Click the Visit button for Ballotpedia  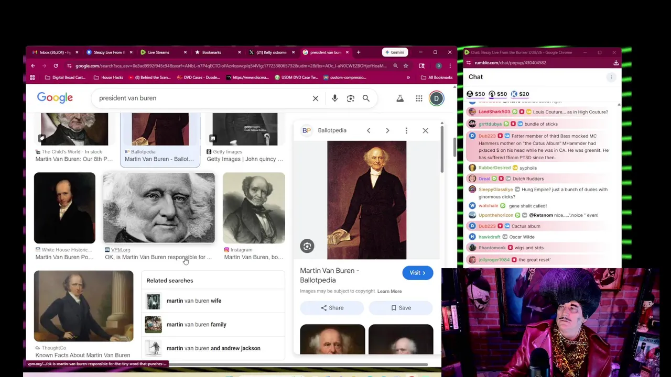click(417, 273)
